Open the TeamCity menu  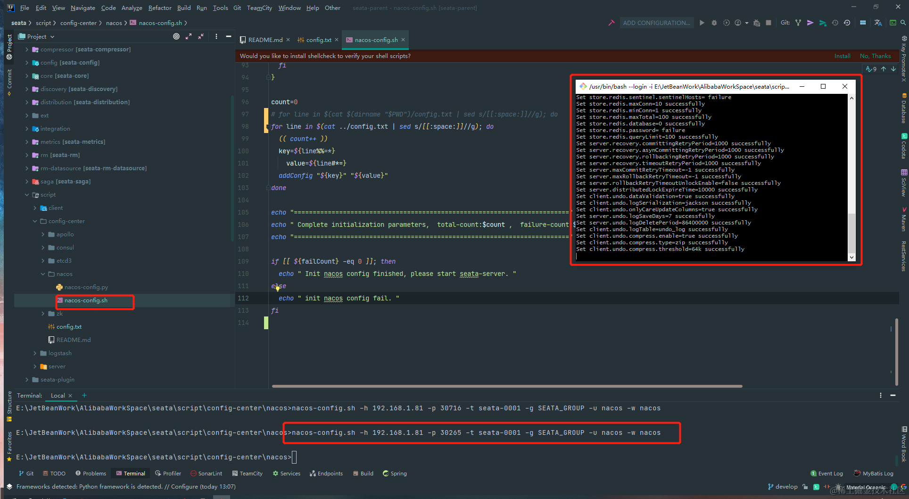tap(259, 8)
